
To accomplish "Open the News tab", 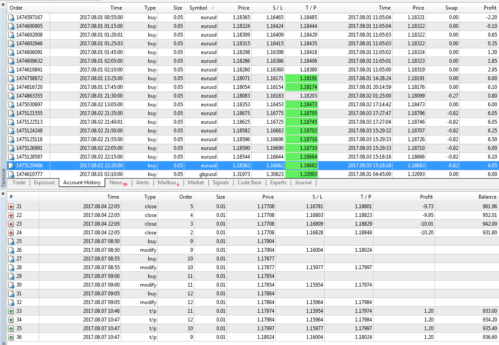I will pyautogui.click(x=118, y=183).
